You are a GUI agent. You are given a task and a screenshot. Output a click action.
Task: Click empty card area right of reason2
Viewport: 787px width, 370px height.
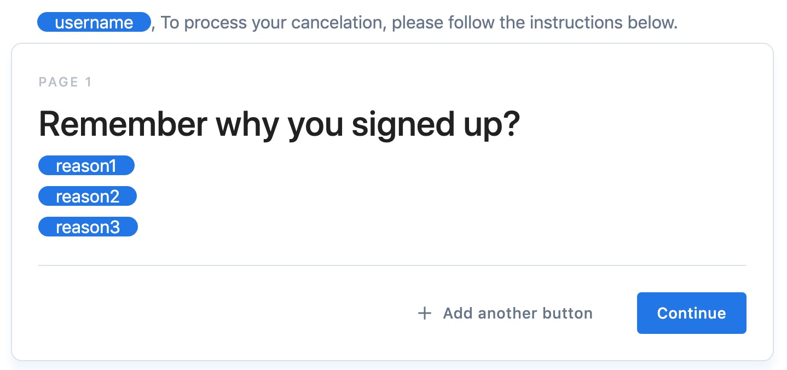[383, 196]
